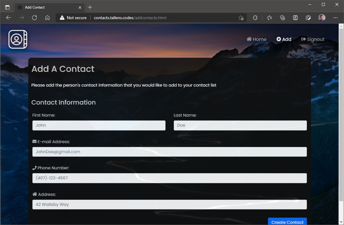Screen dimensions: 344x225
Task: Focus the Address input box
Action: 169,205
